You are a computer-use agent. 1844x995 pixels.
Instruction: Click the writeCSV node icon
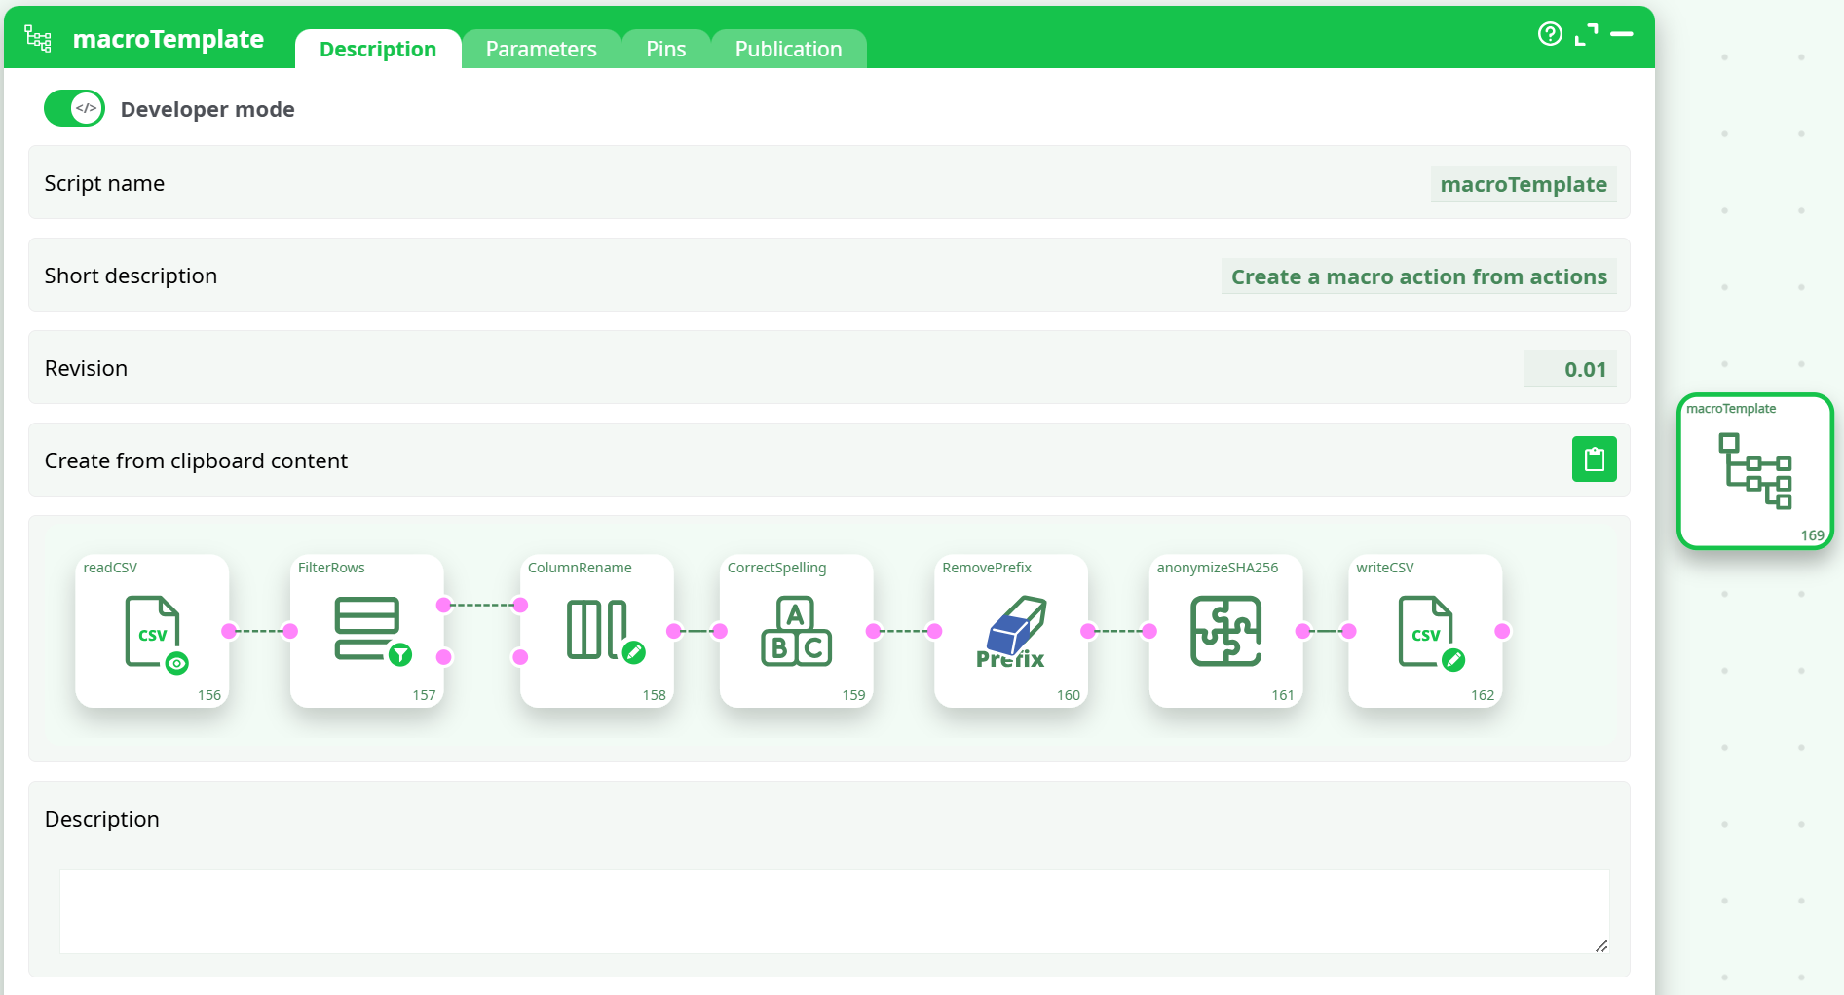tap(1426, 632)
